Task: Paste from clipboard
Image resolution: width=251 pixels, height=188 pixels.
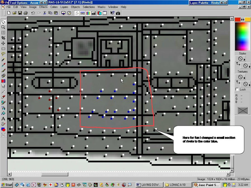Action: pos(56,13)
